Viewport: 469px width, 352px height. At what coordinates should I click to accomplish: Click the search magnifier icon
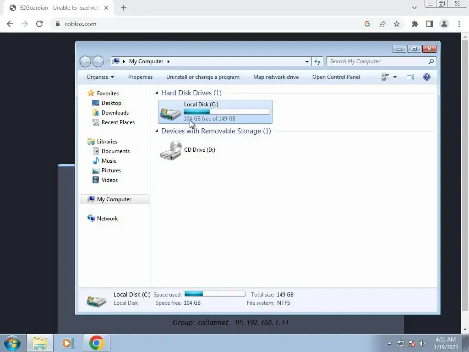tap(431, 61)
